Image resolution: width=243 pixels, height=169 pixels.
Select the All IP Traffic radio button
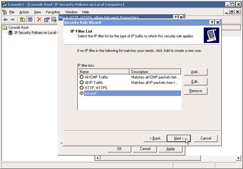(82, 82)
